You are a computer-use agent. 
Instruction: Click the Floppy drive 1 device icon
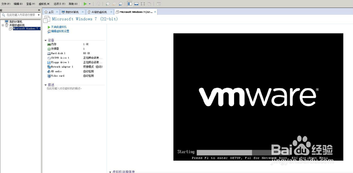[49, 62]
